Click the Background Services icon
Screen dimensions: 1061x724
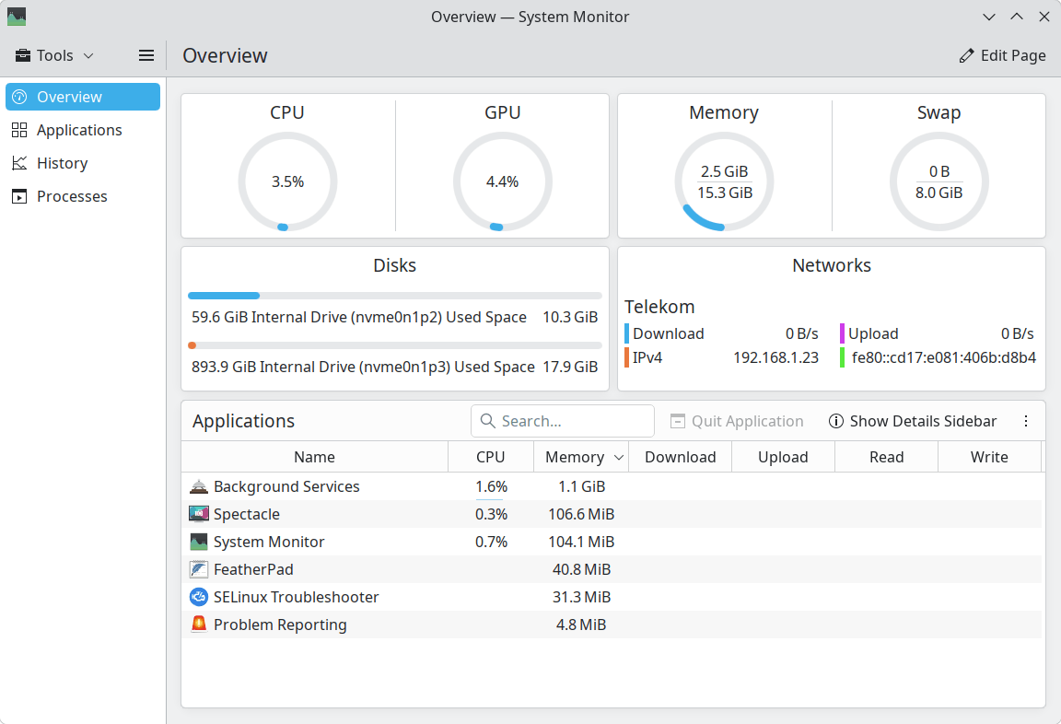(x=199, y=486)
